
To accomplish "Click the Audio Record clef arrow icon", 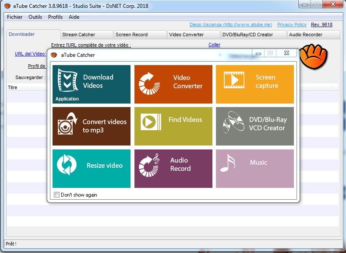I will click(x=149, y=165).
